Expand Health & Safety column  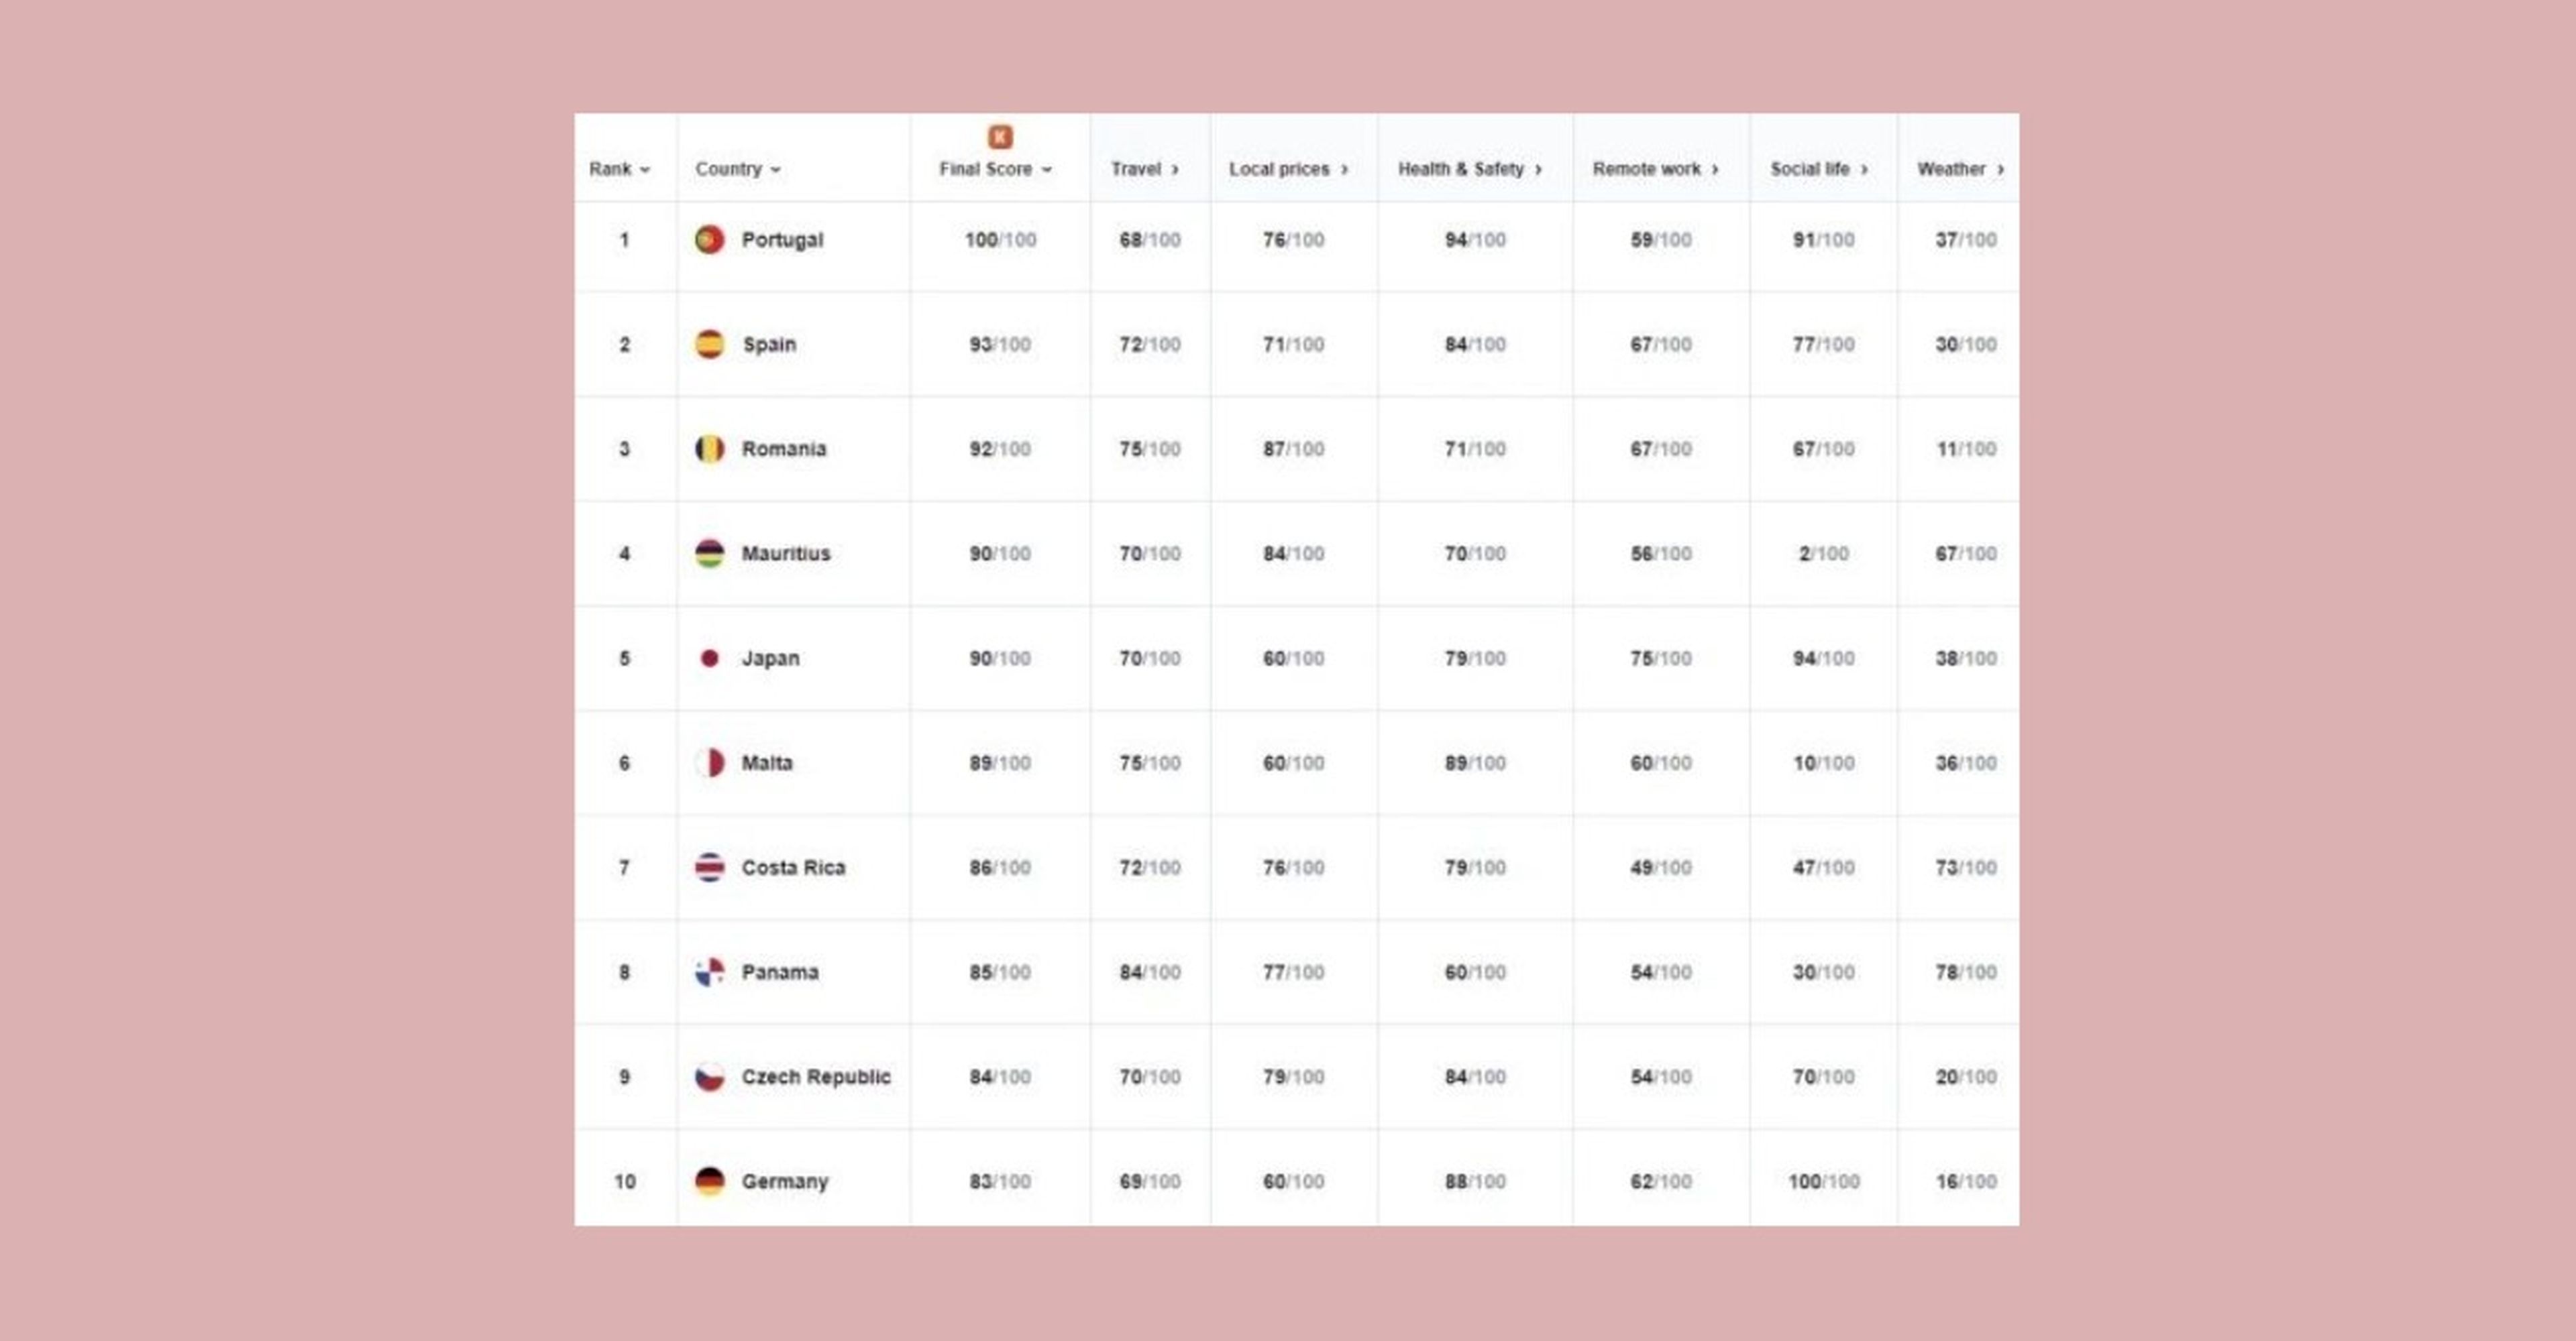click(1470, 169)
